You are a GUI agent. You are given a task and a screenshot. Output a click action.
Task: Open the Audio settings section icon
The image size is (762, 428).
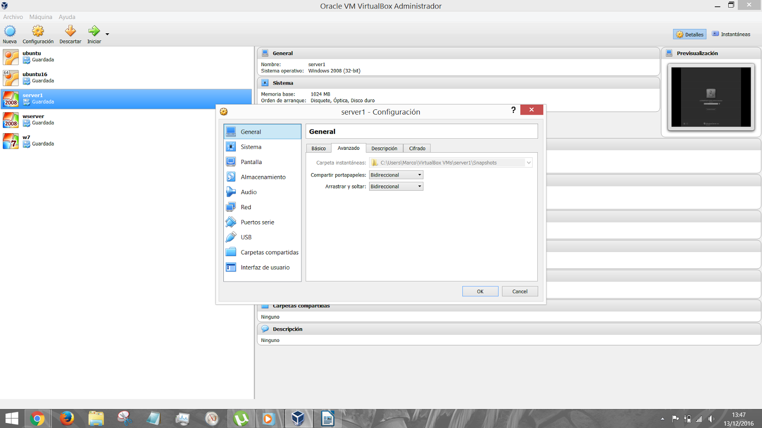[x=231, y=192]
